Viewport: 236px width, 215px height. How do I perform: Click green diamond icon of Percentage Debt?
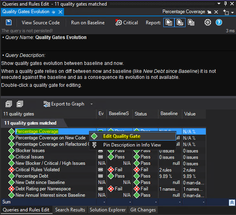click(x=12, y=176)
